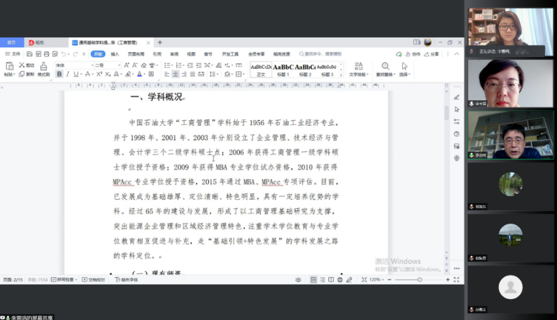Switch to the Insert (插入) ribbon tab
This screenshot has width=557, height=320.
(115, 54)
